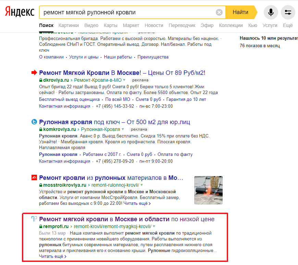Screen dimensions: 298x265
Task: Expand dropdown arrow next to Ремонт-Кровли-в-МО
Action: [124, 80]
